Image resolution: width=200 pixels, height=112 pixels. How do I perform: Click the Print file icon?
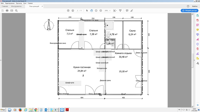coord(7,11)
